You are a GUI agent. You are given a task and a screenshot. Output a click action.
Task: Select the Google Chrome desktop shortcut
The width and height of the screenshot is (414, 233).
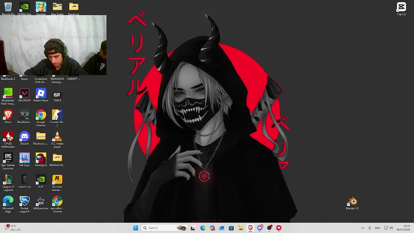click(x=41, y=118)
